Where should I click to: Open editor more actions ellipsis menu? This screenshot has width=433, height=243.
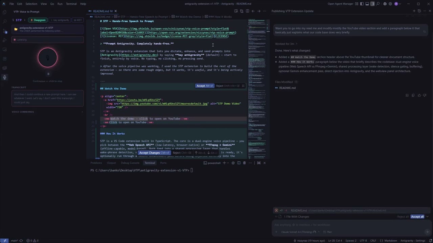[x=265, y=11]
